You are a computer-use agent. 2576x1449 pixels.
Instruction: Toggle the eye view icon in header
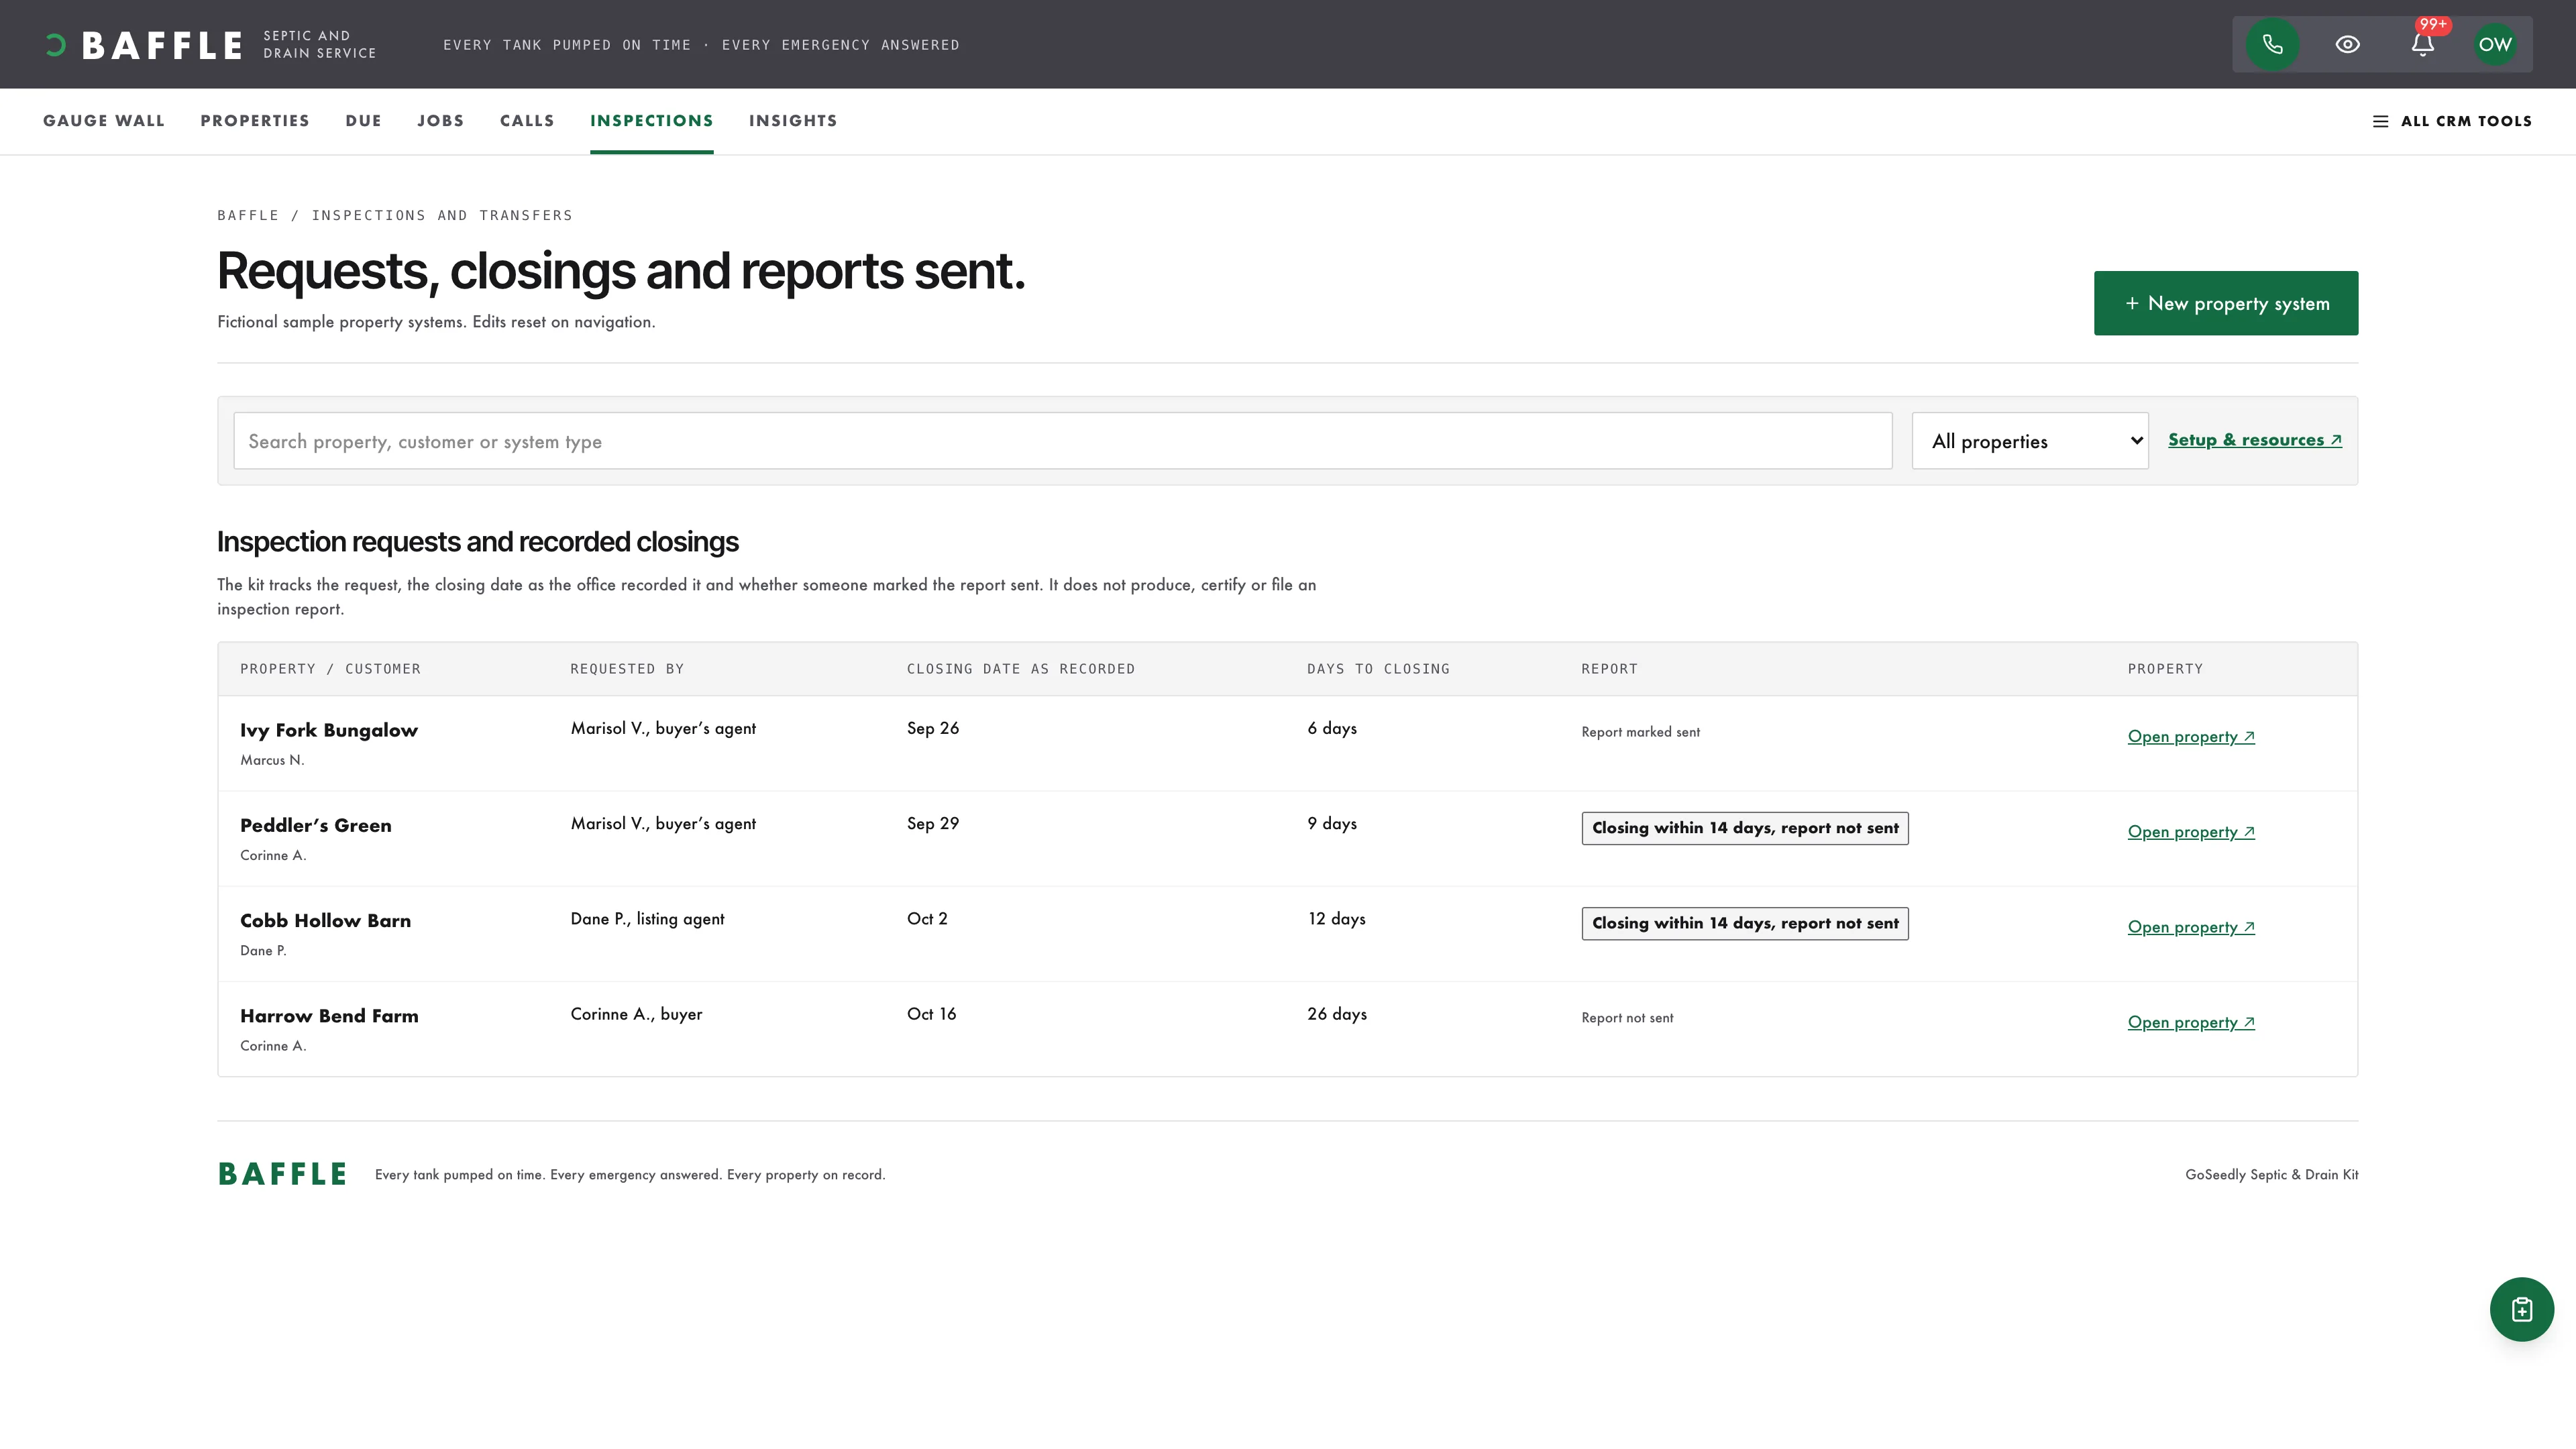[x=2347, y=44]
